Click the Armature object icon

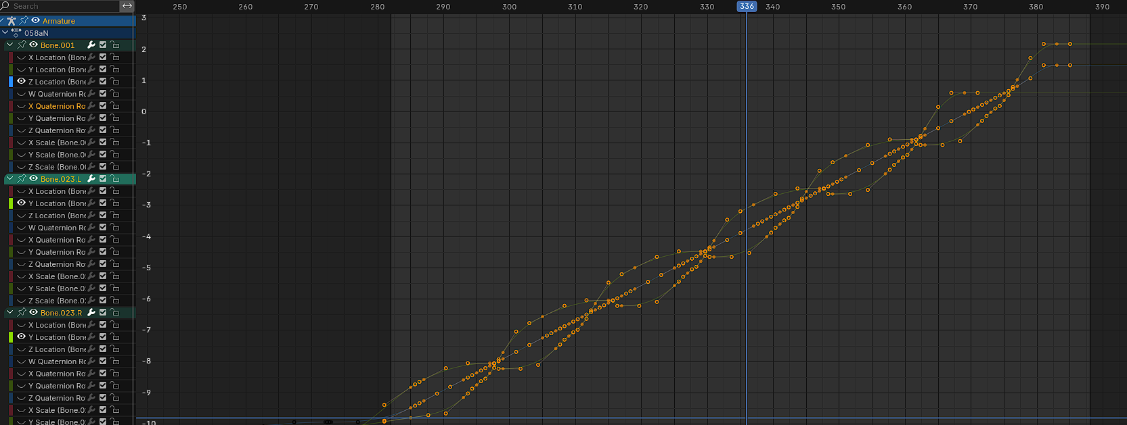[12, 21]
